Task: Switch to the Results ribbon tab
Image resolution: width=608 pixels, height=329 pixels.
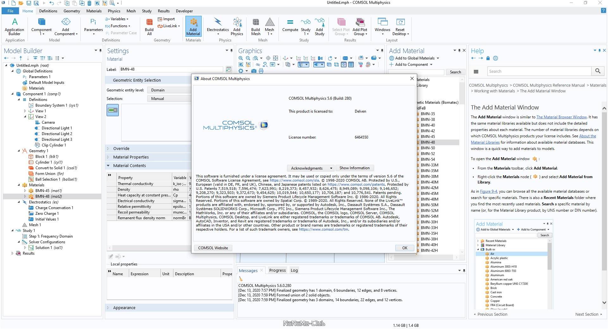Action: [164, 11]
